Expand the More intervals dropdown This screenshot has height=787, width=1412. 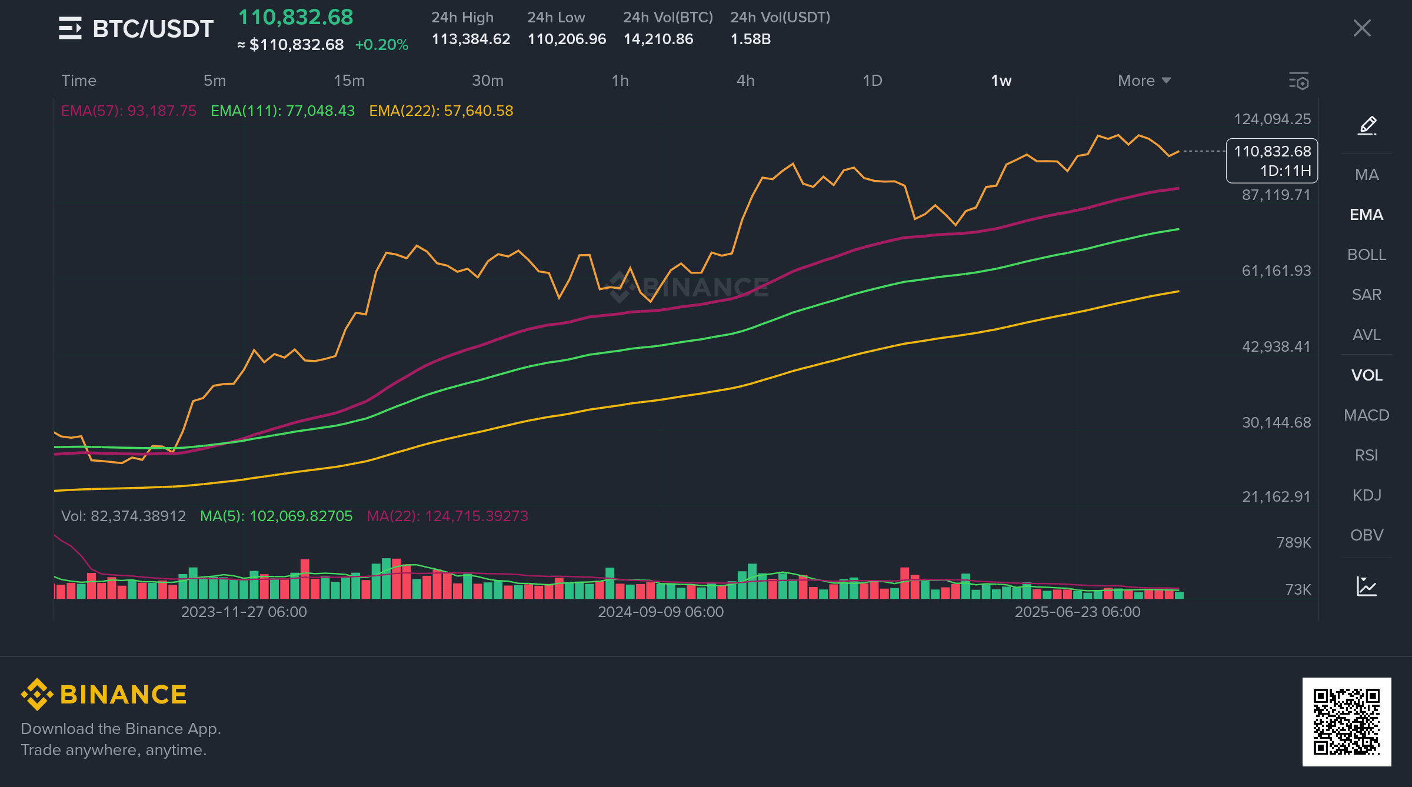(1136, 81)
